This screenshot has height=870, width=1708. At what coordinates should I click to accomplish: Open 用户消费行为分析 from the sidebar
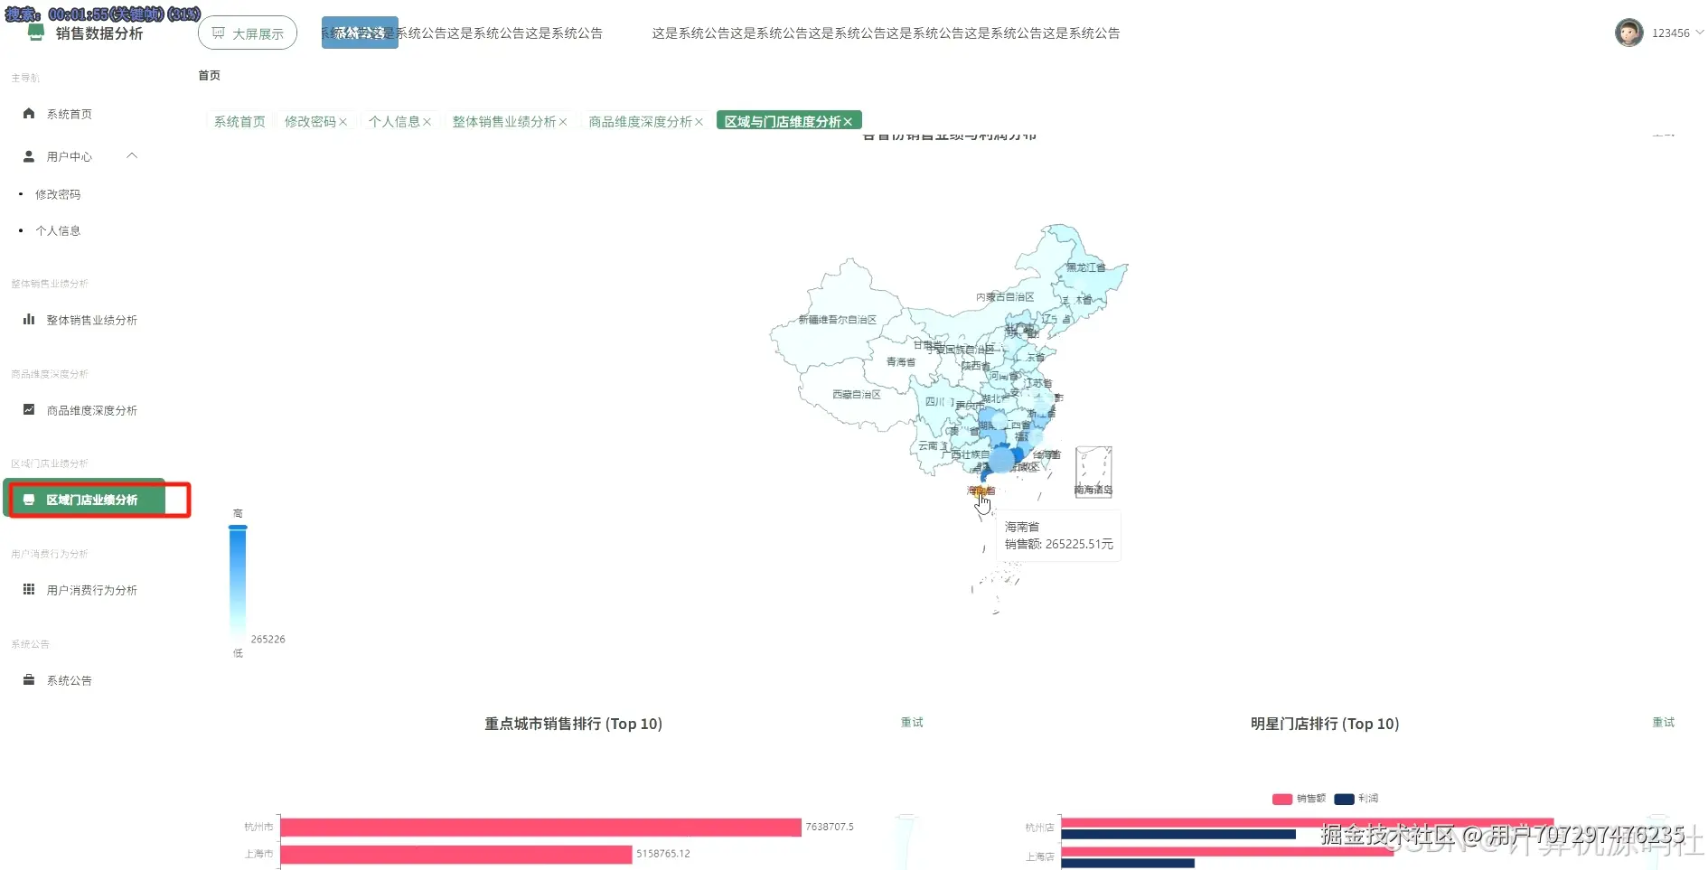pos(28,589)
